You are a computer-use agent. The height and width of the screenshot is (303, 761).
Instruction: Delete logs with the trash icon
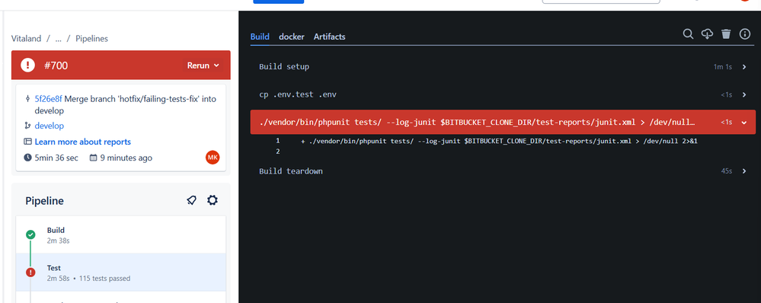[726, 34]
